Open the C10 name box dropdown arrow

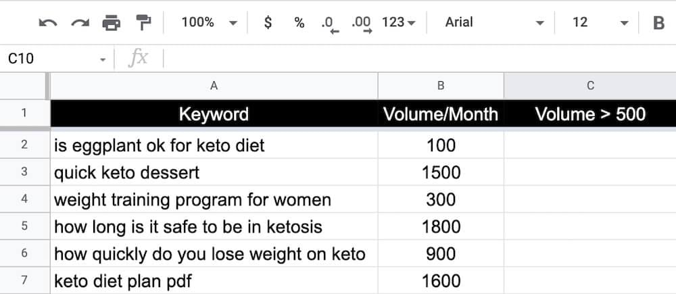point(103,59)
